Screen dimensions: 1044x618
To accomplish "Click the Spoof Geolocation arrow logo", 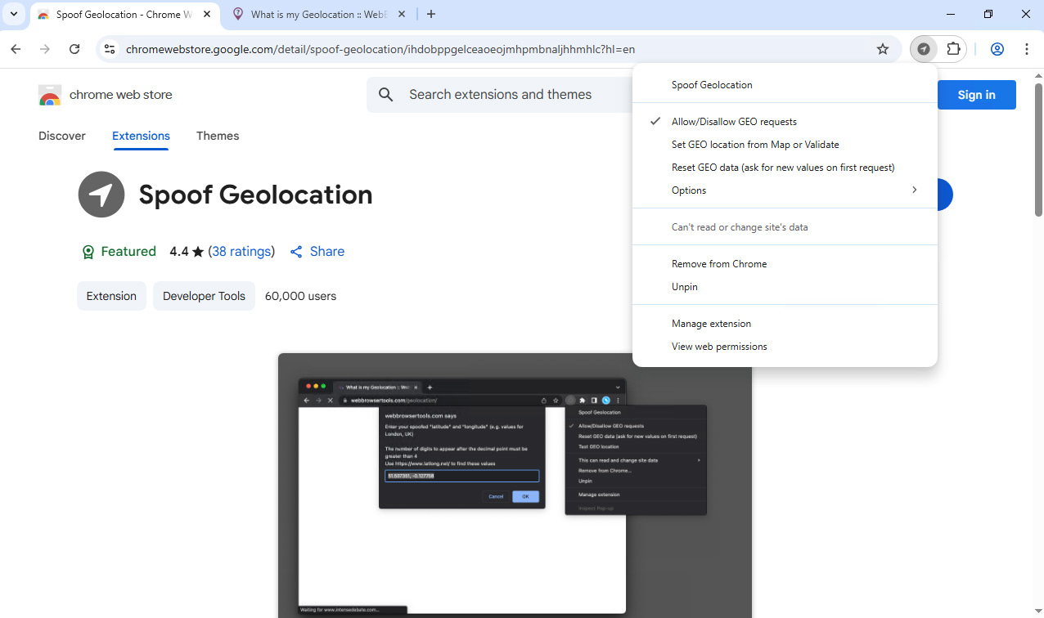I will [x=101, y=195].
